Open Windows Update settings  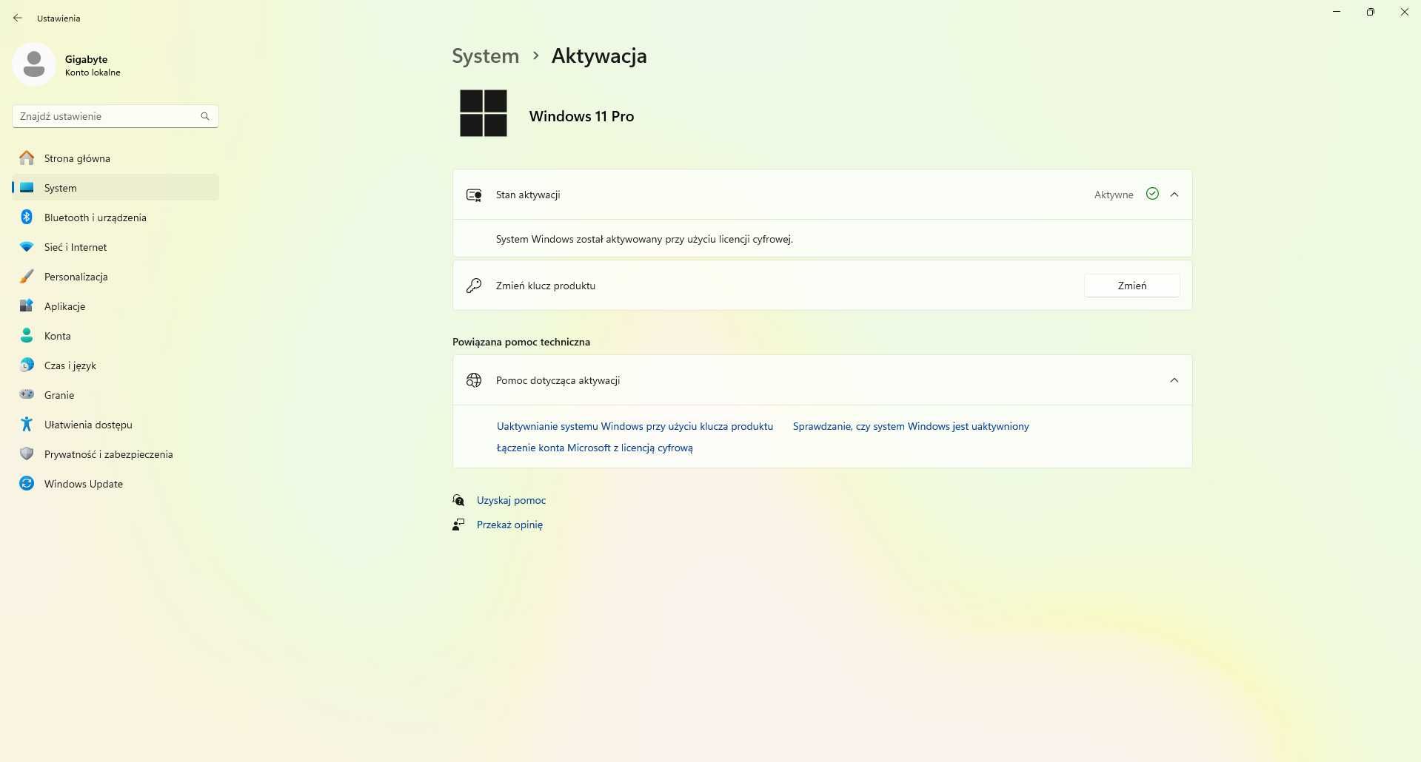(116, 483)
